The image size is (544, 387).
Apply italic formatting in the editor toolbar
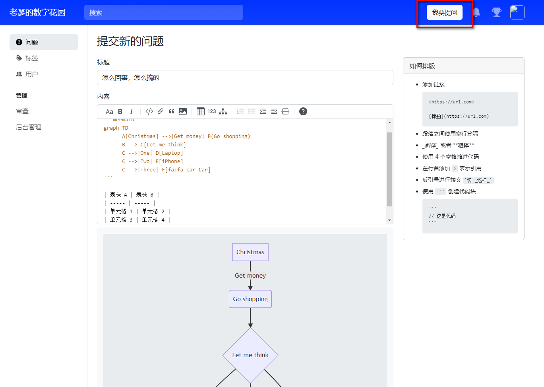132,112
